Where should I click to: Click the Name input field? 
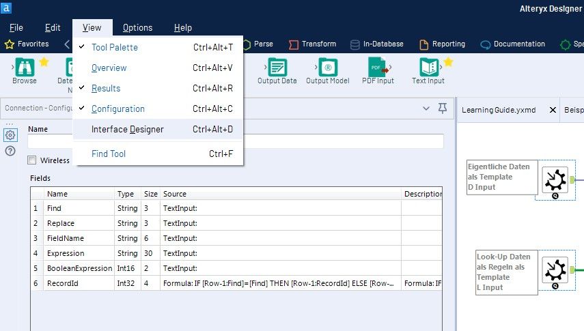click(x=236, y=141)
